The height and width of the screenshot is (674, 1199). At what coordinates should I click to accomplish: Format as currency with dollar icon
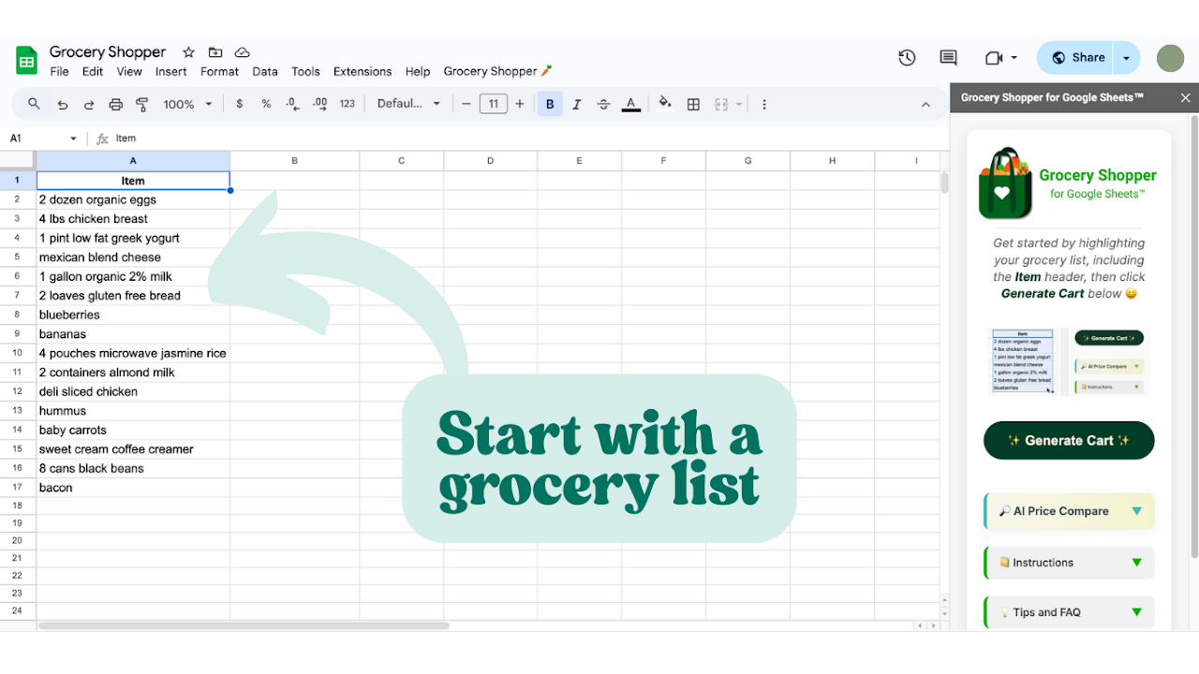[240, 104]
